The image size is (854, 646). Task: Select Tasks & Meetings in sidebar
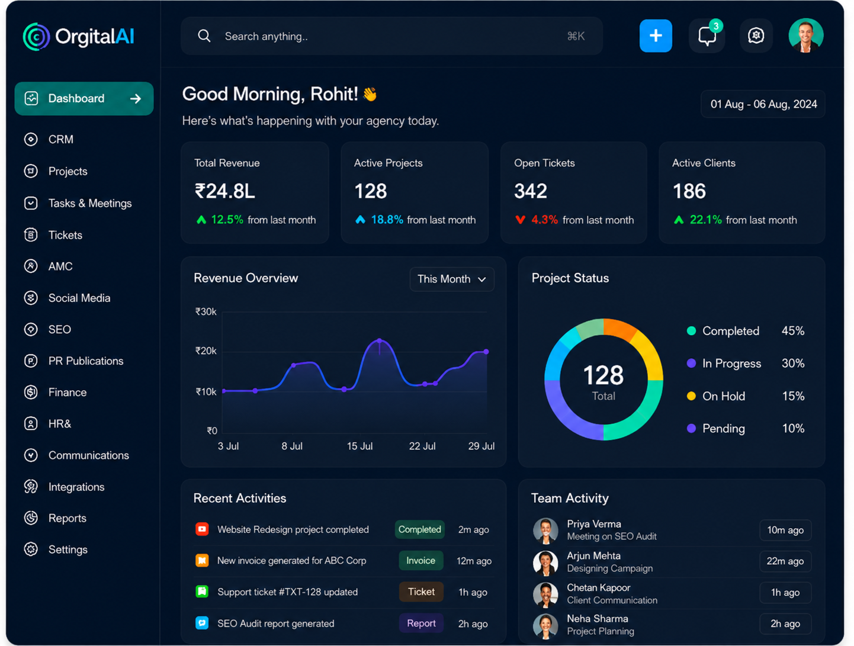point(90,203)
